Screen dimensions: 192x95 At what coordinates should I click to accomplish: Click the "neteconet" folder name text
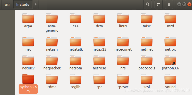[123, 49]
